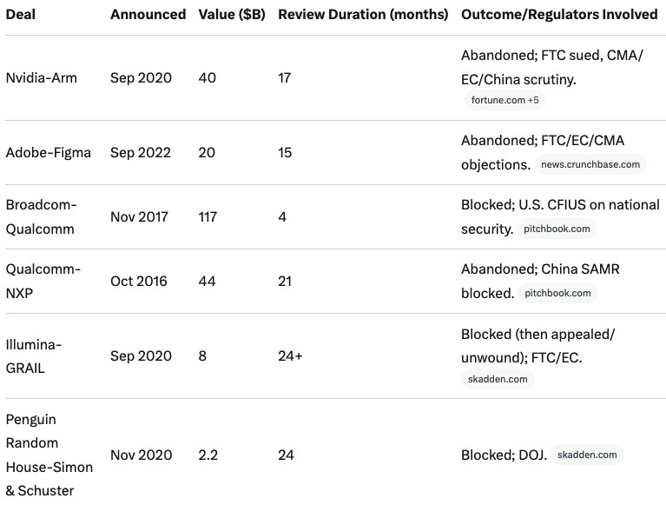Open the fortune.com +5 source chip
Screen dimensions: 666x505
pyautogui.click(x=504, y=100)
